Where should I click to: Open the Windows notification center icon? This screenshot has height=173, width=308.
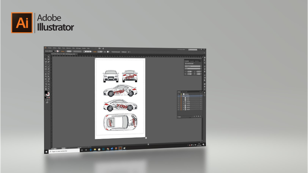click(x=203, y=145)
